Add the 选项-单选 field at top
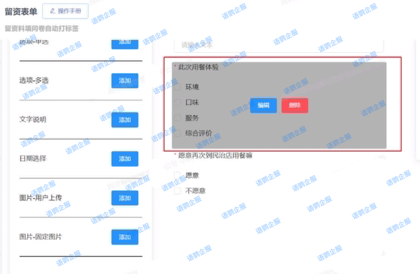 click(125, 44)
